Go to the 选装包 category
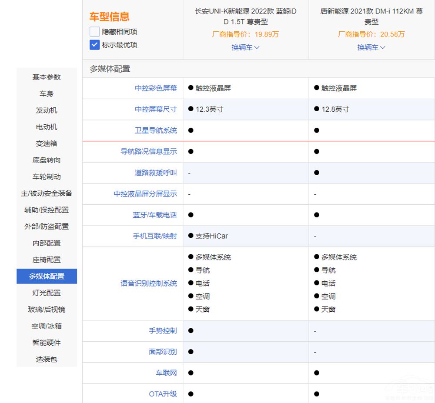The height and width of the screenshot is (403, 435). 47,359
